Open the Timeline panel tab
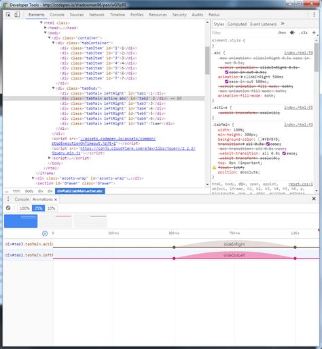 pyautogui.click(x=118, y=15)
